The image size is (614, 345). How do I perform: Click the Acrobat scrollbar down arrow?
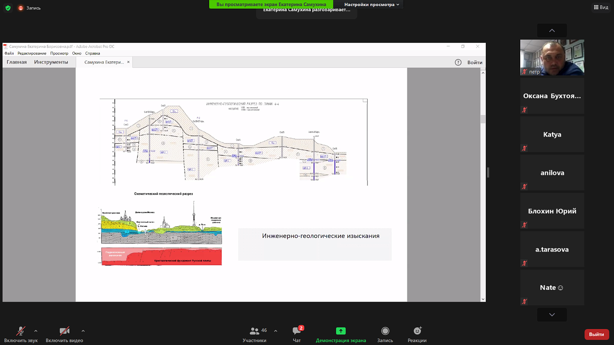483,299
